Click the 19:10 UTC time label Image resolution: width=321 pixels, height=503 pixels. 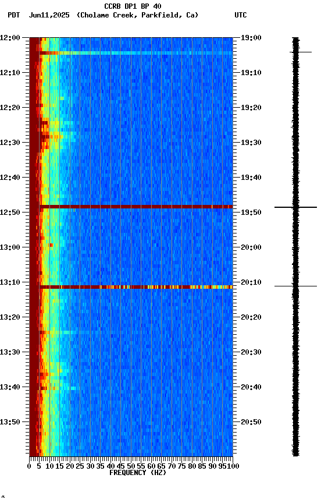pyautogui.click(x=251, y=73)
